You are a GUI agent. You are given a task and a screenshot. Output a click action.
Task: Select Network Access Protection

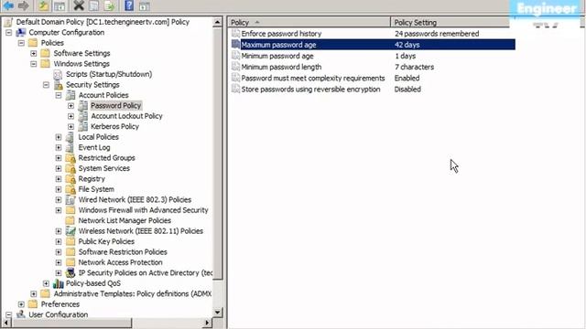120,262
